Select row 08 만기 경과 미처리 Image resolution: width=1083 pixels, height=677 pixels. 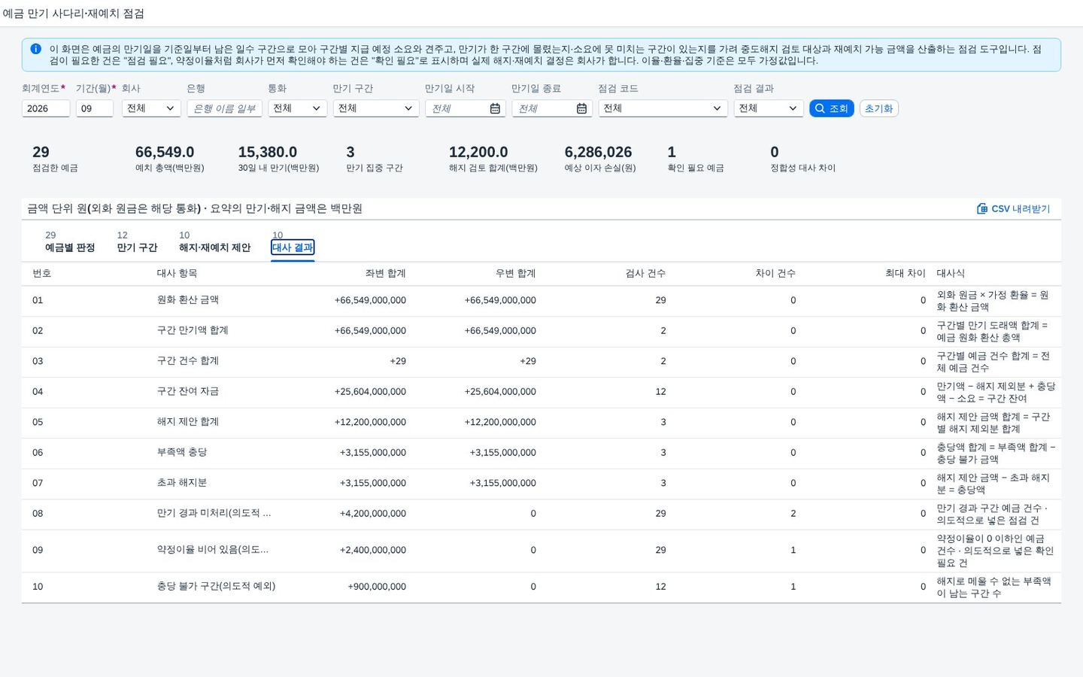click(541, 514)
